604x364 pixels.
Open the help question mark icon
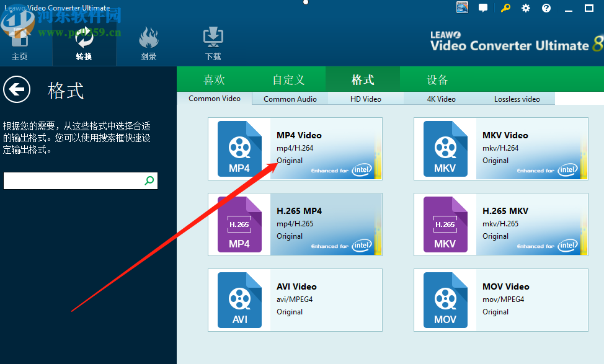(x=546, y=8)
